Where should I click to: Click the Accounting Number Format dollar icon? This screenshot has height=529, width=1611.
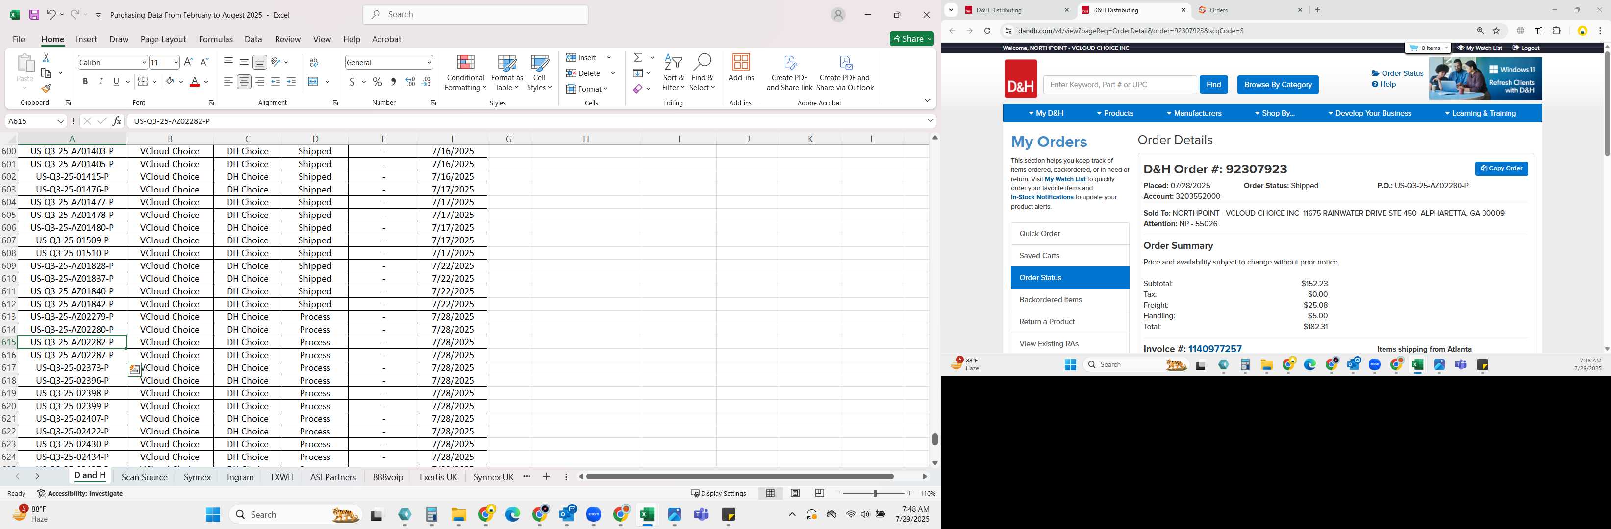352,82
